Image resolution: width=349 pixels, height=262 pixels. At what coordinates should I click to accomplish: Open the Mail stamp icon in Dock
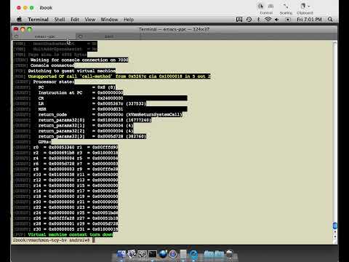click(132, 254)
